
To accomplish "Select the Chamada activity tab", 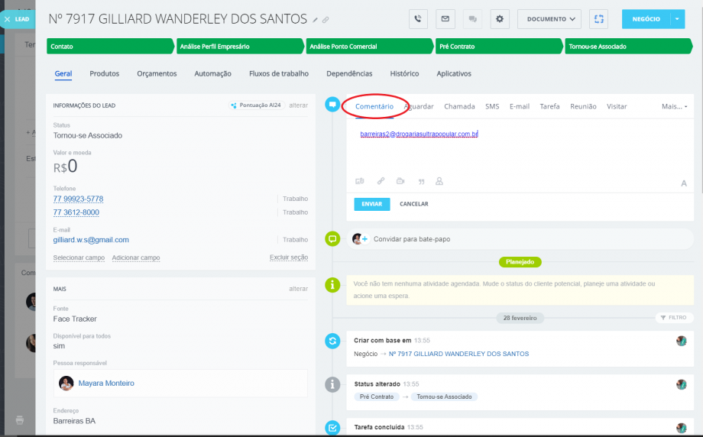I will click(x=459, y=106).
